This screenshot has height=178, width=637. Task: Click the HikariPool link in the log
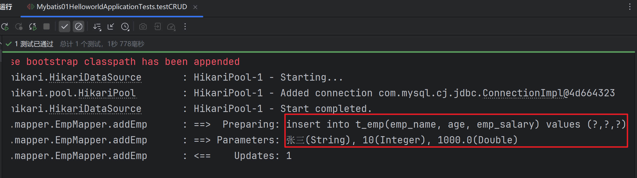[107, 93]
